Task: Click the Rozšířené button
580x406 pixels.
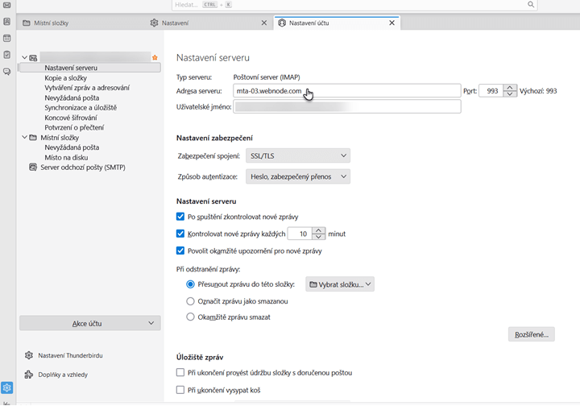Action: [x=531, y=334]
